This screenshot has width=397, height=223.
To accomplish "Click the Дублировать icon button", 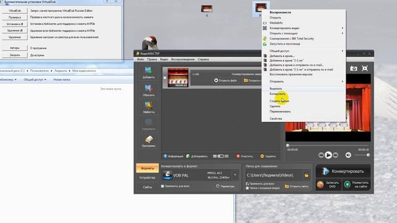I will pyautogui.click(x=188, y=156).
